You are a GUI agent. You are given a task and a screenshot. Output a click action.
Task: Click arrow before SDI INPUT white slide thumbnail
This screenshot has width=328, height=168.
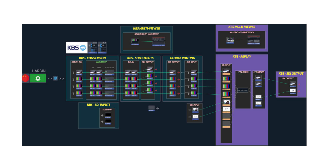tap(189, 117)
